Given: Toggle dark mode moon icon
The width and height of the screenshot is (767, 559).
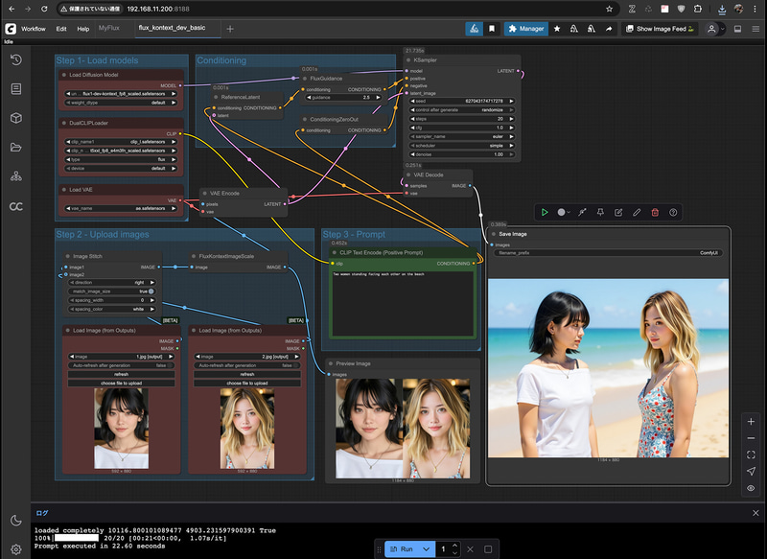Looking at the screenshot, I should pyautogui.click(x=15, y=520).
